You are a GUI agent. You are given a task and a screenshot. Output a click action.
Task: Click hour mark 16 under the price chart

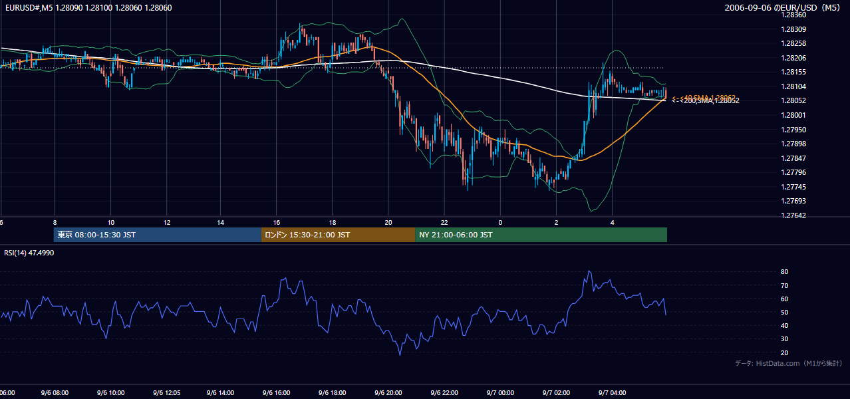tap(277, 223)
